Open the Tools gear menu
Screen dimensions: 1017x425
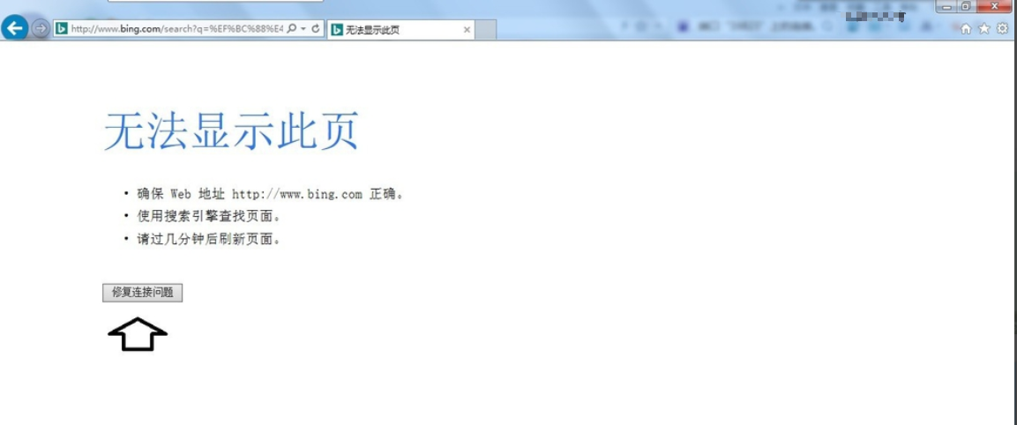(x=1003, y=28)
